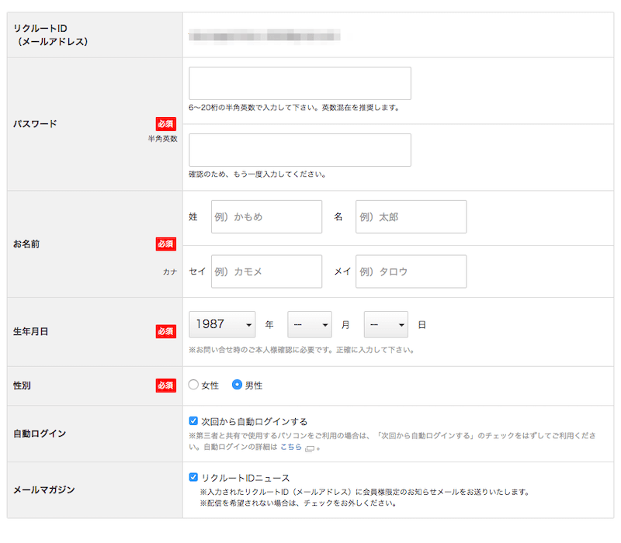Click the 確認のため、もう一度入力 hint text

coord(258,174)
